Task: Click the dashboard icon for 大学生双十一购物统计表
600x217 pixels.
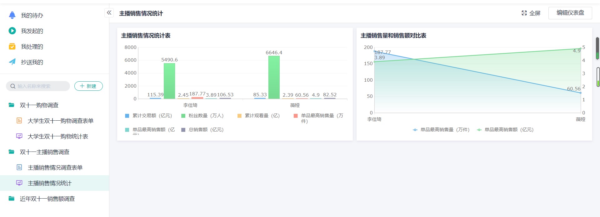Action: click(19, 136)
